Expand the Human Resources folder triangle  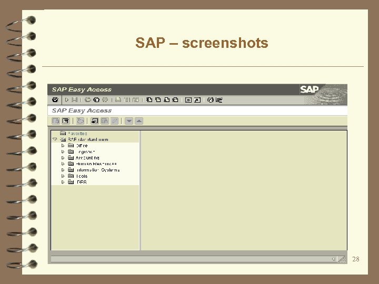[x=63, y=164]
